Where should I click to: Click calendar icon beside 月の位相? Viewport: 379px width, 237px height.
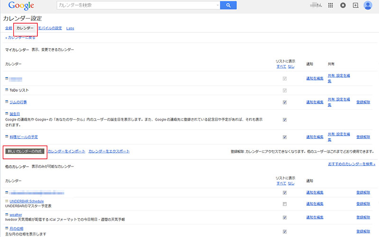point(7,228)
